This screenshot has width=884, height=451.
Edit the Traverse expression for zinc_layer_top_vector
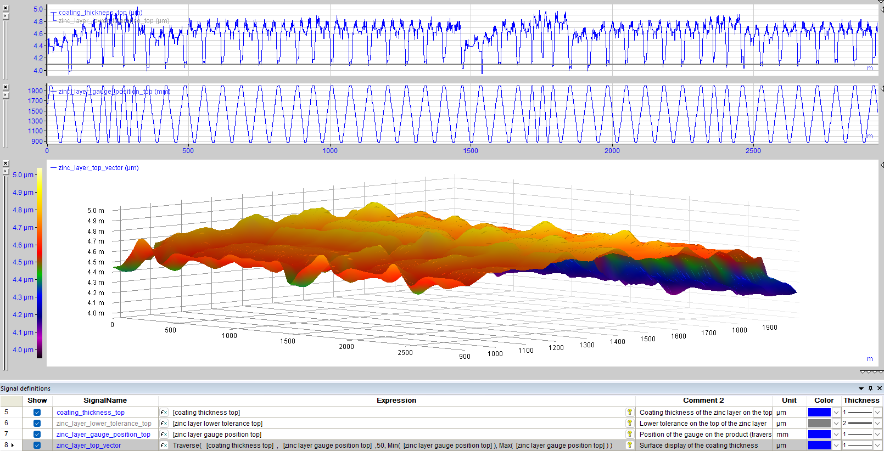pos(398,446)
